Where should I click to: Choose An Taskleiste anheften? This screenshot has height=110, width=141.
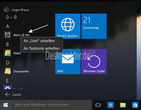41,48
